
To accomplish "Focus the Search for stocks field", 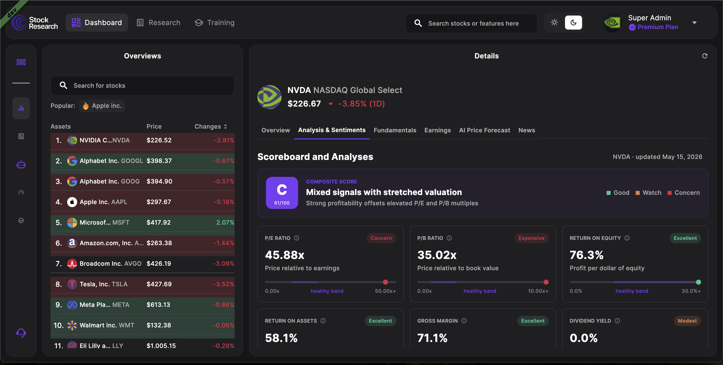I will [142, 85].
